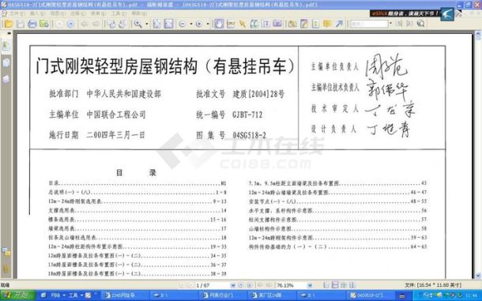Click the zoom in round icon
Image resolution: width=482 pixels, height=301 pixels.
coord(199,24)
